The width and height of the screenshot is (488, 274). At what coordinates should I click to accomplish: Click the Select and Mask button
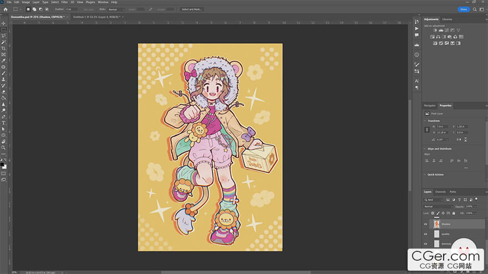click(x=192, y=9)
